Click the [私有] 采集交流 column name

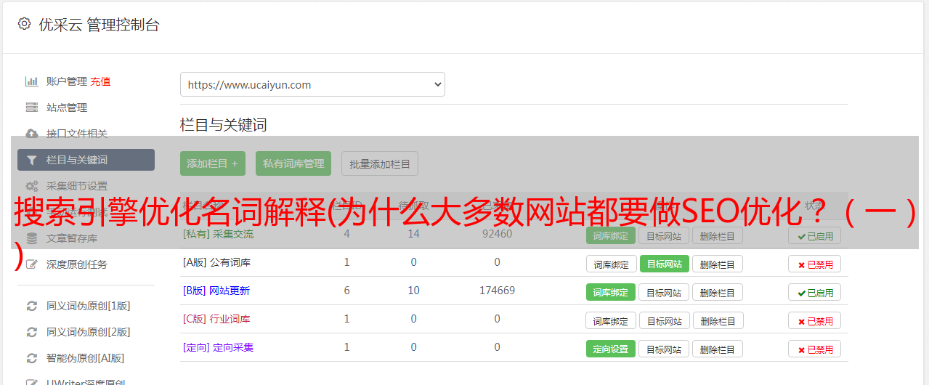[x=218, y=234]
